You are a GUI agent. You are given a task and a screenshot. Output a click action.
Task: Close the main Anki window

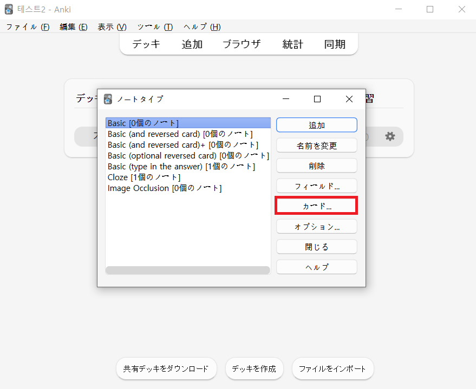pyautogui.click(x=462, y=9)
